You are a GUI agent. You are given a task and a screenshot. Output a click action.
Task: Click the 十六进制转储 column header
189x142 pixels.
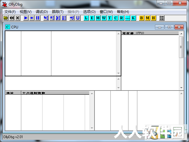55,93
